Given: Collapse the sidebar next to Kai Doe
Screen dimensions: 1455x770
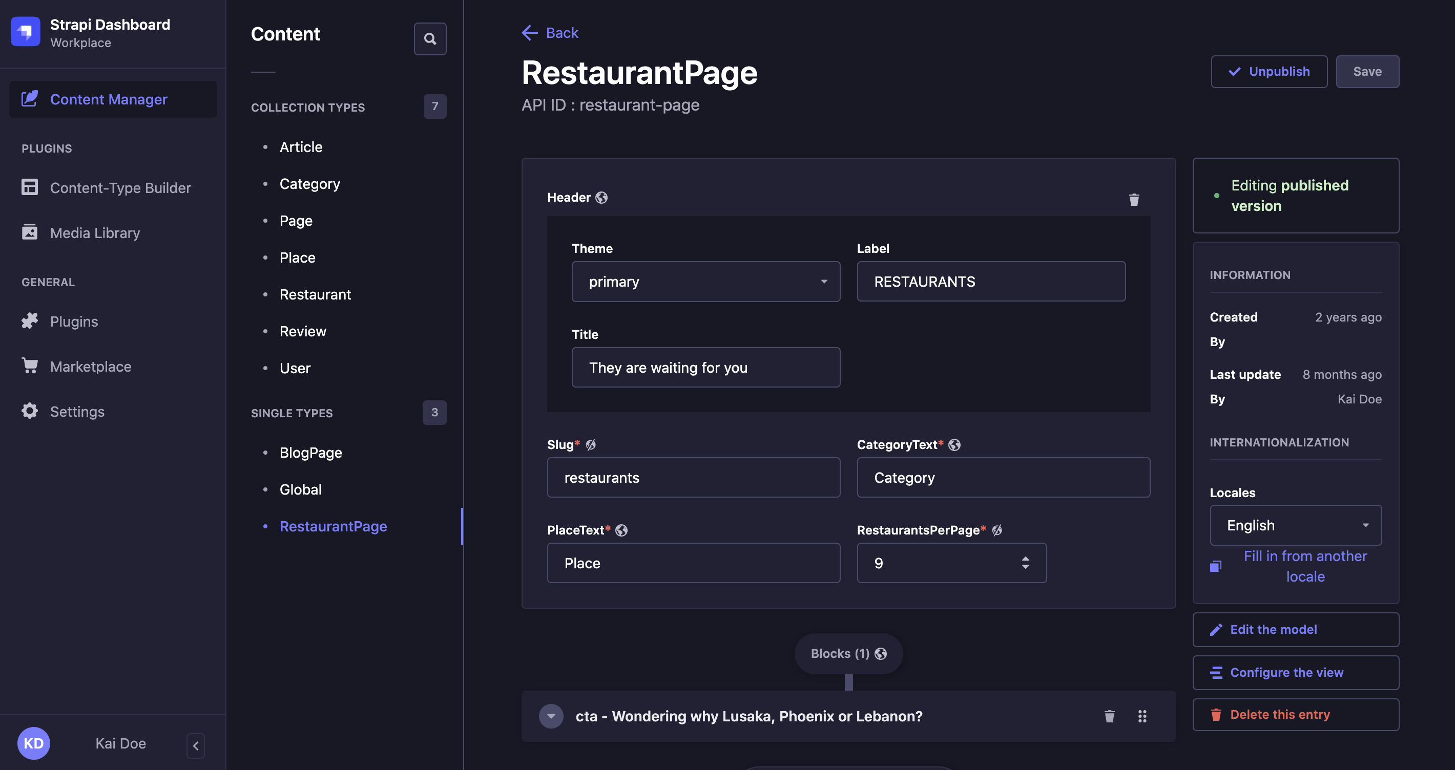Looking at the screenshot, I should (x=195, y=745).
